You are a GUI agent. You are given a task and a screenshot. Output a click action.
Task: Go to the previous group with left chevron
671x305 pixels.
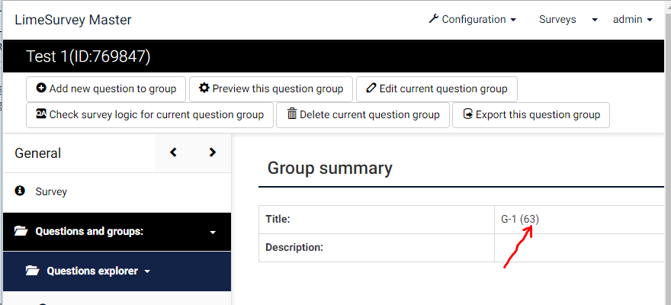tap(174, 152)
